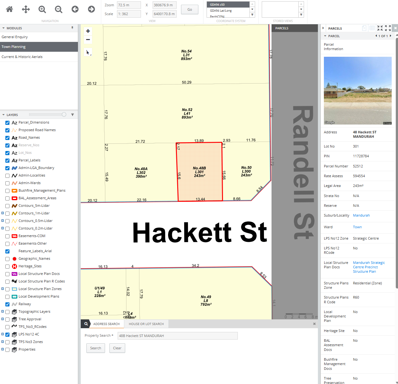Collapse the Modules panel header

3,28
